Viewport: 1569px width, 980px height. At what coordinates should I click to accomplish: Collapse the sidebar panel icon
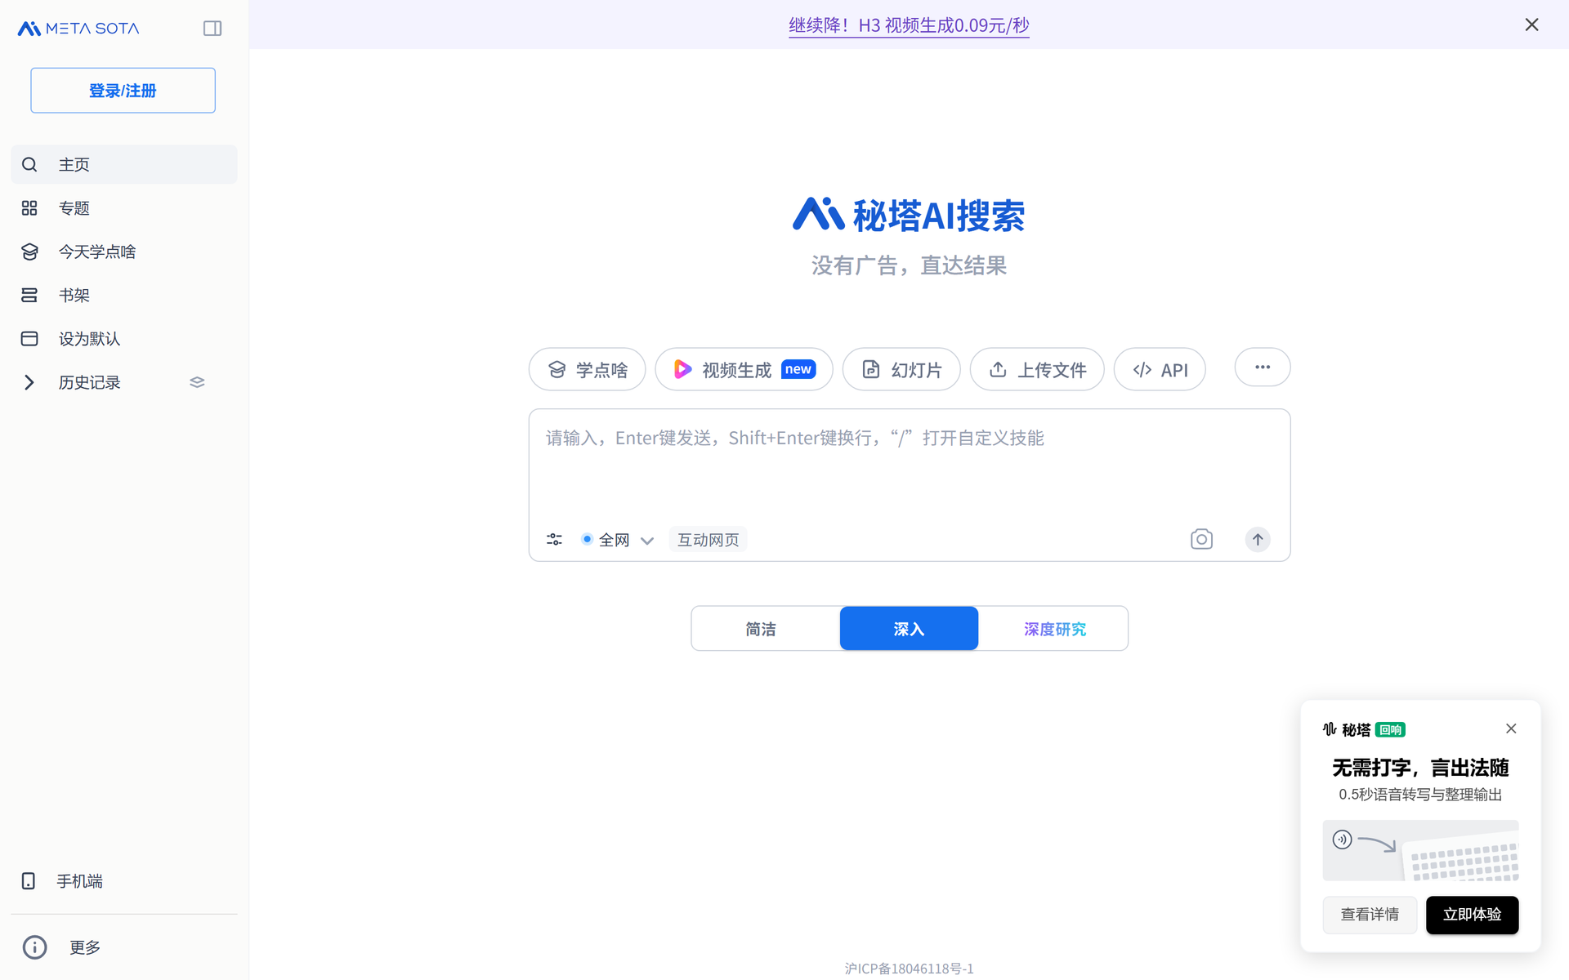[x=212, y=29]
